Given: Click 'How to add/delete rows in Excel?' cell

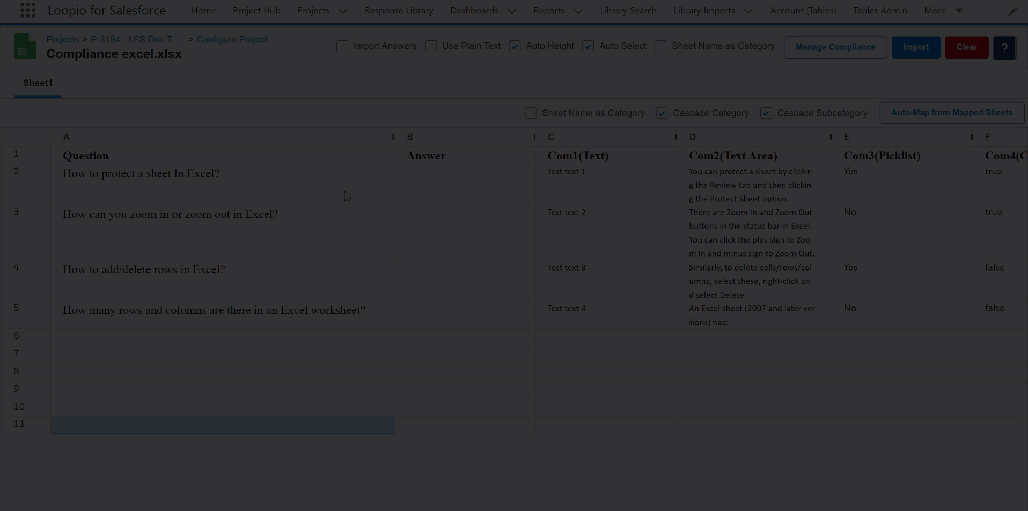Looking at the screenshot, I should [x=223, y=281].
